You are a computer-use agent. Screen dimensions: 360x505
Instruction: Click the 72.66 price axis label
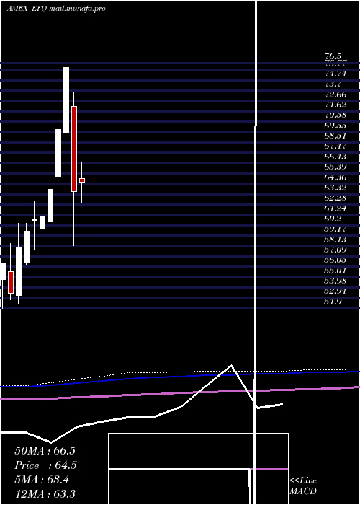click(336, 95)
